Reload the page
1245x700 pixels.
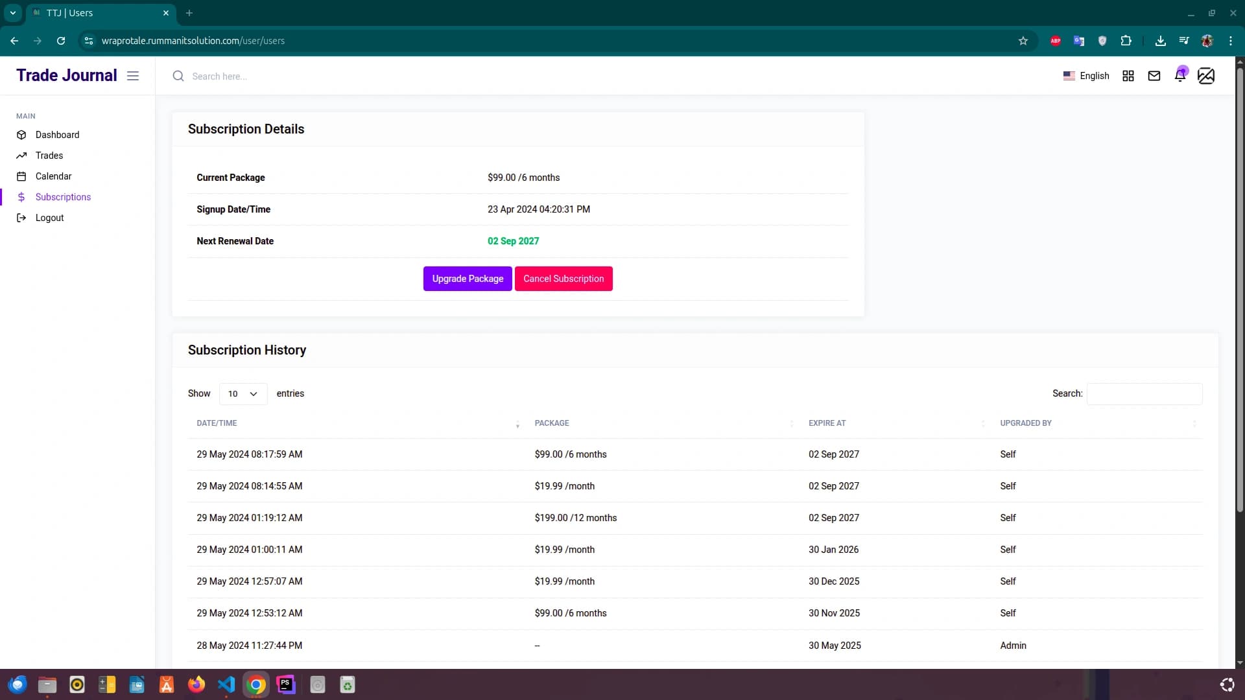click(61, 41)
